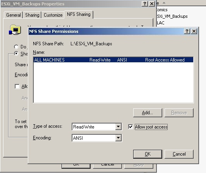
Task: Switch to the General tab
Action: click(14, 15)
